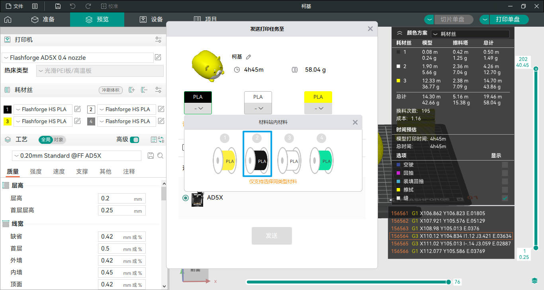Open the menu icon beside 文件

pos(35,6)
